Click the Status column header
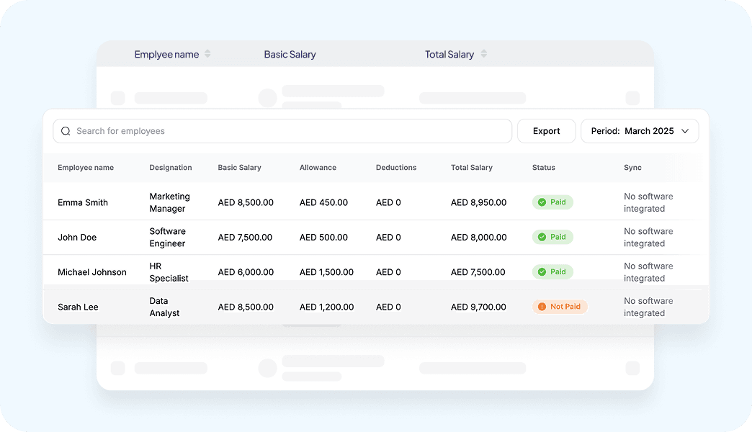This screenshot has height=432, width=752. [x=543, y=167]
